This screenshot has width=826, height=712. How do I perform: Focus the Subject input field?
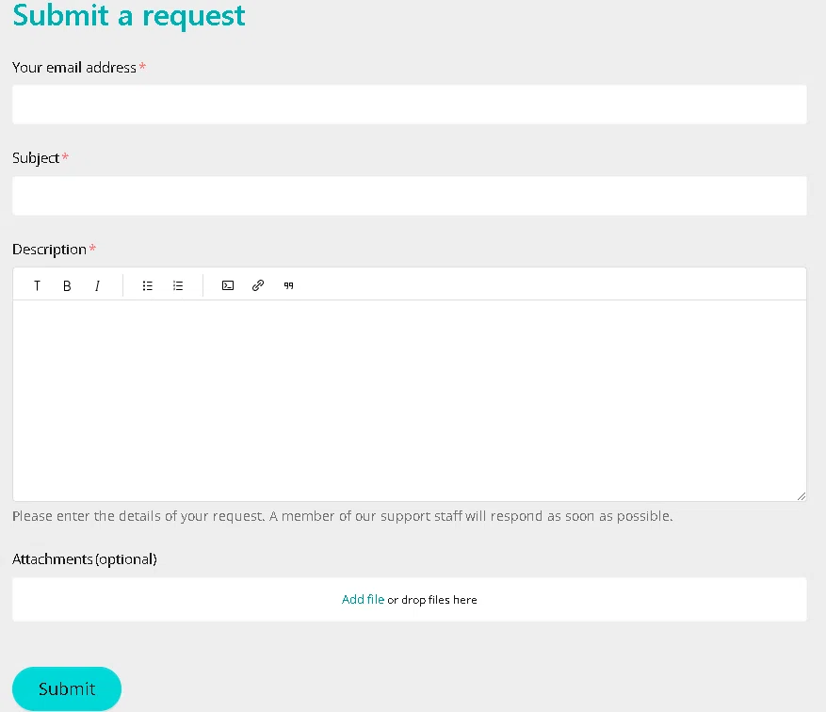[410, 195]
